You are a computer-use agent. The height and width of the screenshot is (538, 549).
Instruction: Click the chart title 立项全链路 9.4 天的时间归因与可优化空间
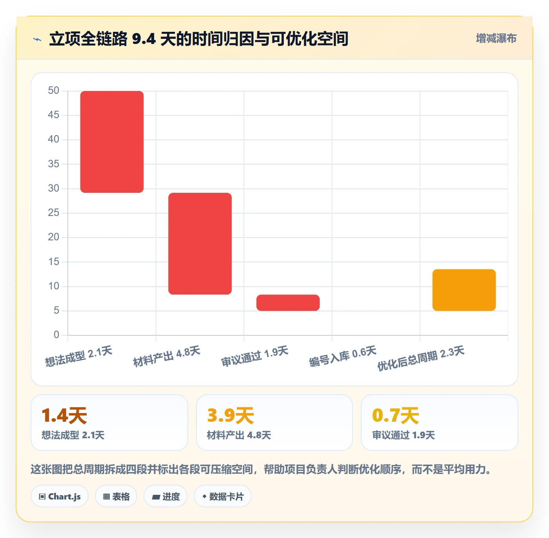[x=199, y=39]
